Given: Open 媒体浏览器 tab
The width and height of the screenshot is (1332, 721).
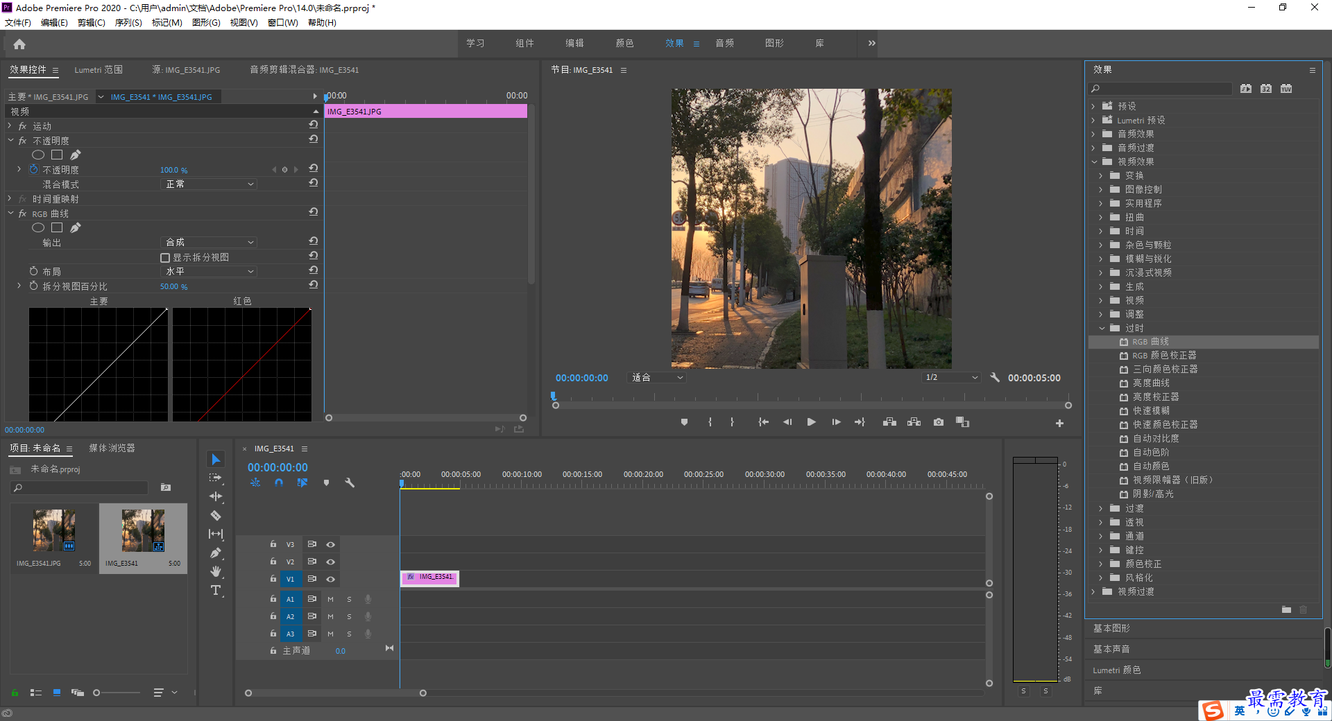Looking at the screenshot, I should pos(112,449).
